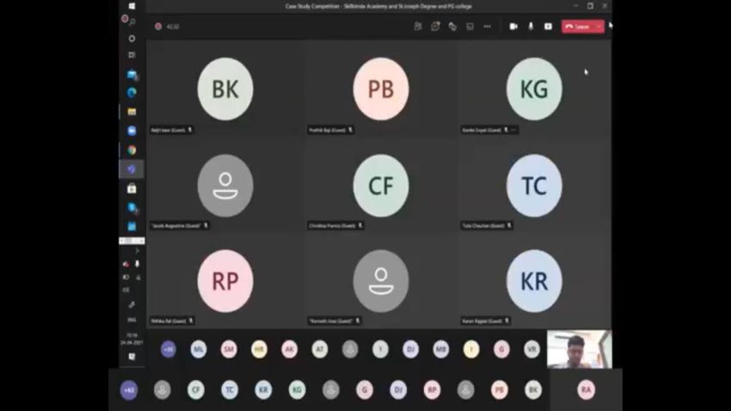Click the reactions icon in toolbar

[452, 27]
